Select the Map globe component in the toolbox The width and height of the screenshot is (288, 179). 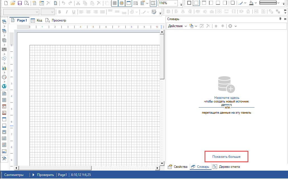tap(4, 86)
